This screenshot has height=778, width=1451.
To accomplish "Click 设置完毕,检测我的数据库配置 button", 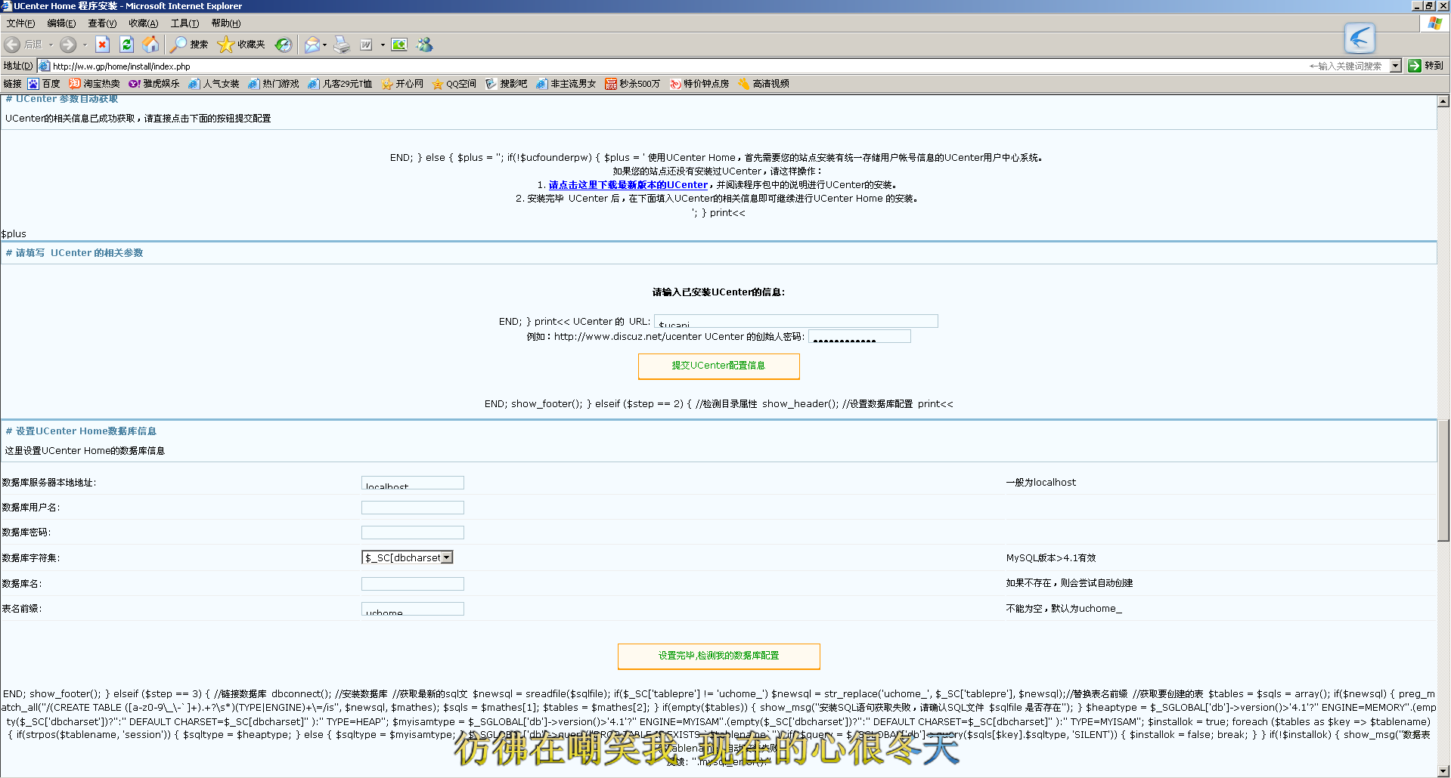I will [718, 656].
